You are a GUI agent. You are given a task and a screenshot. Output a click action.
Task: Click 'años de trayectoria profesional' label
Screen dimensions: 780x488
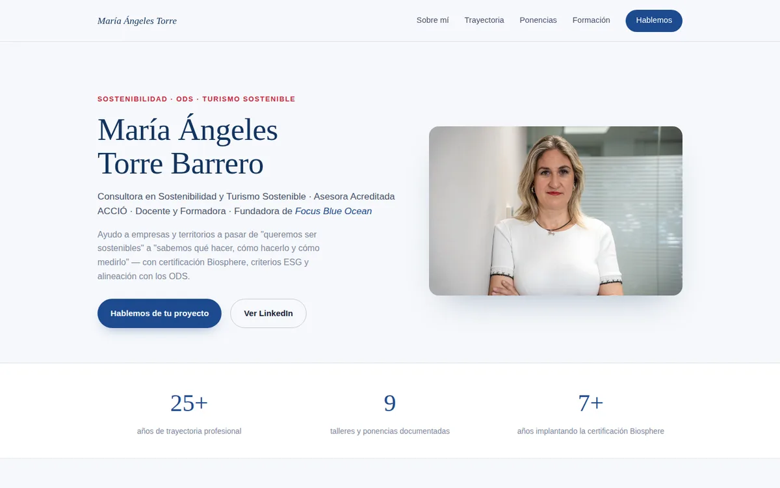coord(189,431)
